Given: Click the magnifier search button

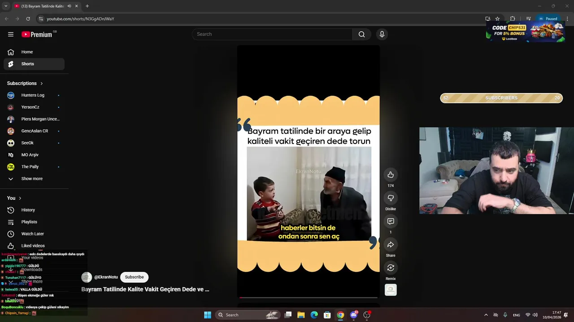Looking at the screenshot, I should tap(361, 34).
